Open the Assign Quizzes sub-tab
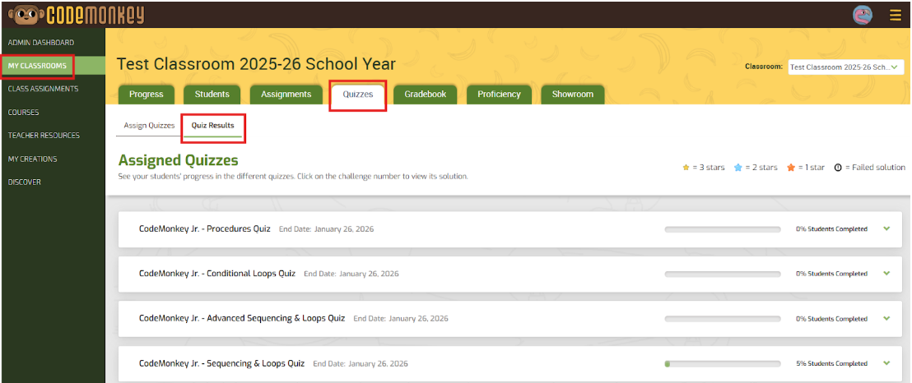This screenshot has width=912, height=383. pos(149,126)
